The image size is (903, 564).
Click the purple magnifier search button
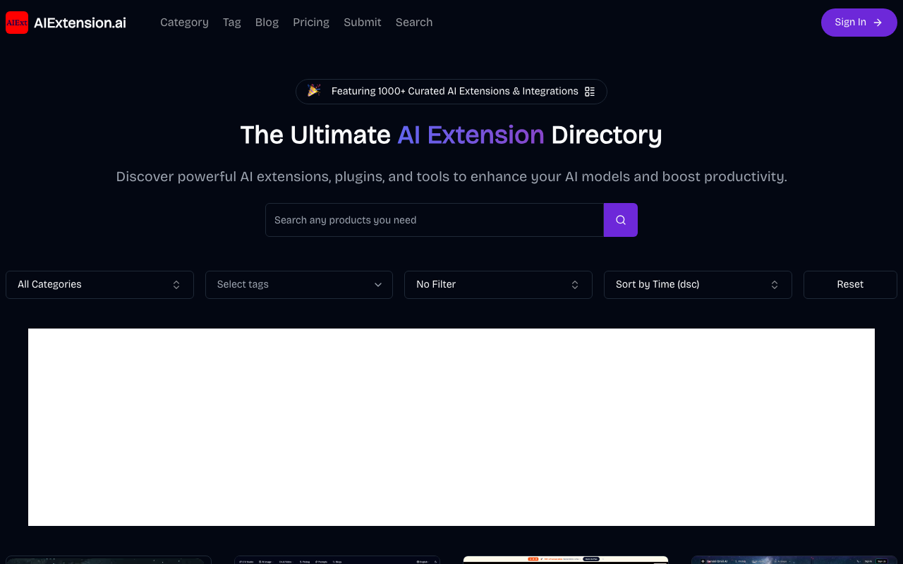[621, 220]
